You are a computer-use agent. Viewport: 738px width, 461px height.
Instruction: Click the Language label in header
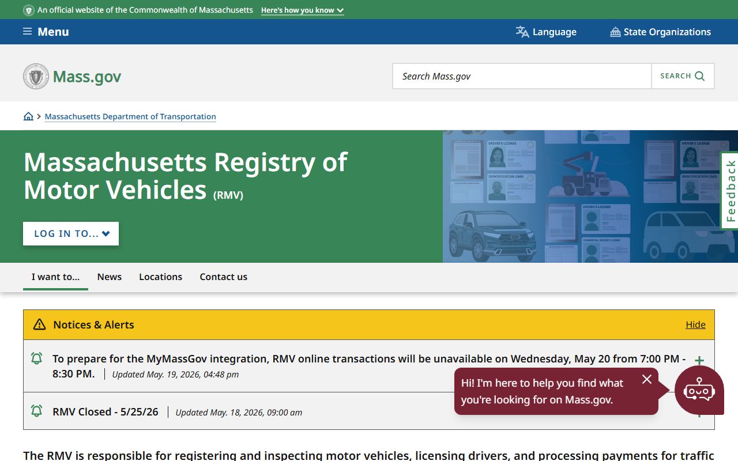pos(555,32)
